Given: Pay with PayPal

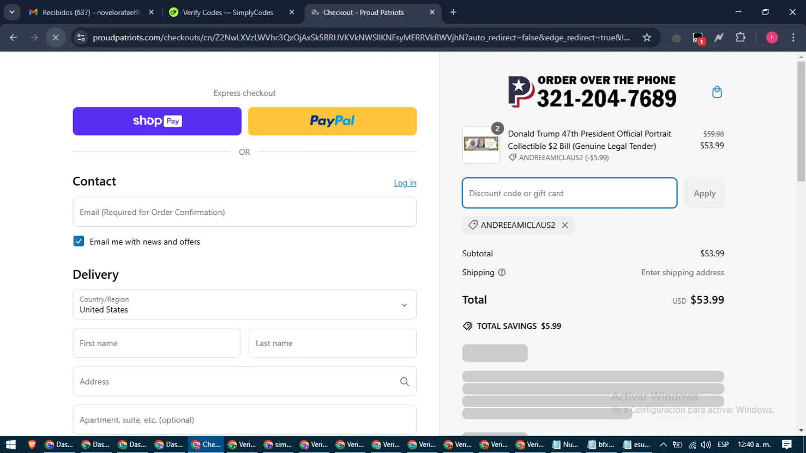Looking at the screenshot, I should tap(332, 121).
